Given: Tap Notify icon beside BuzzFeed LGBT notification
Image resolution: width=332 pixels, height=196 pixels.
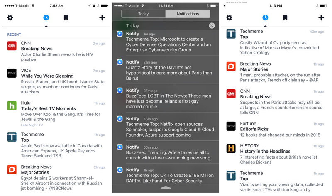Looking at the screenshot, I should click(x=120, y=91).
